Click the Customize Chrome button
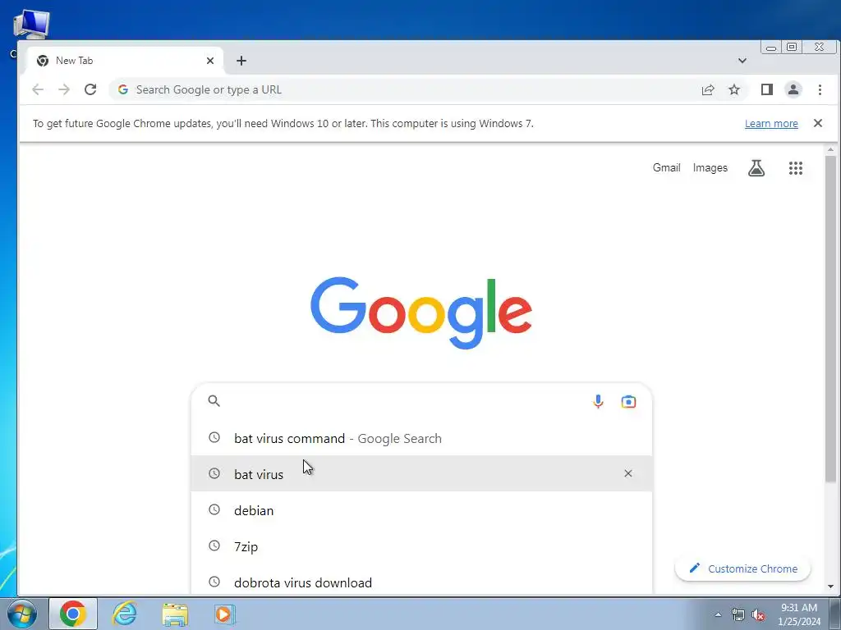The image size is (841, 630). click(742, 568)
